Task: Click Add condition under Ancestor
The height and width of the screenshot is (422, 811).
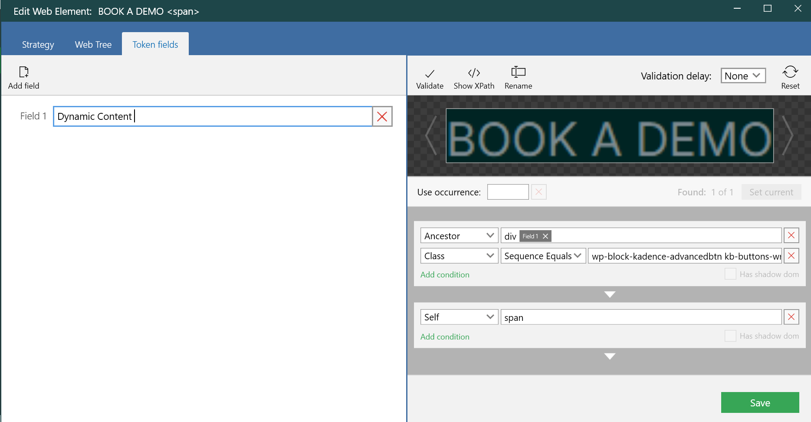Action: 445,274
